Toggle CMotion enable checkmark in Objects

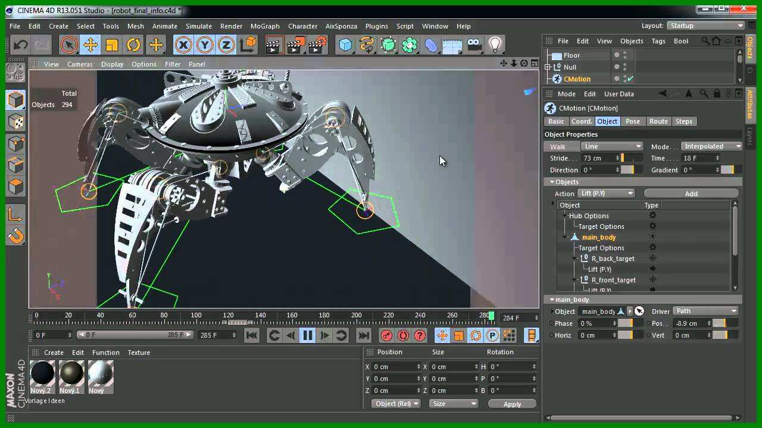point(630,78)
